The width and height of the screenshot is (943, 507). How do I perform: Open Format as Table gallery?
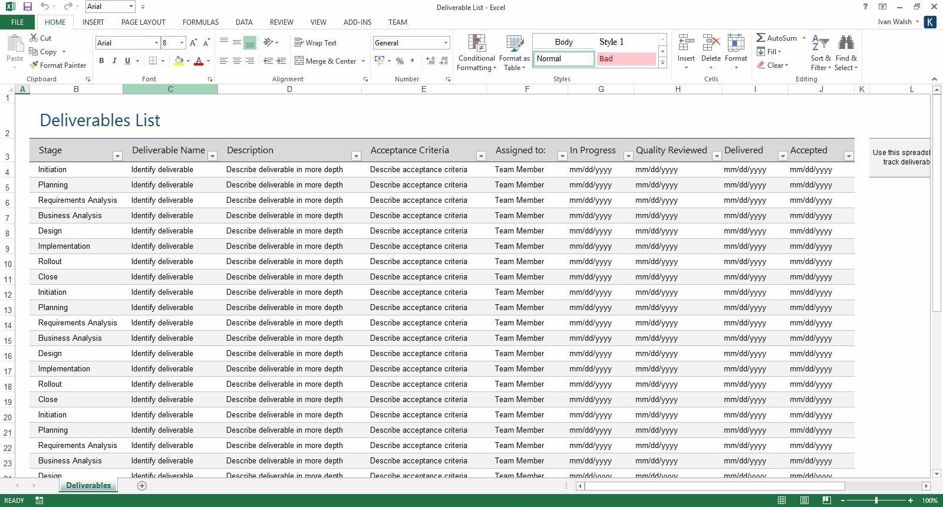coord(515,52)
